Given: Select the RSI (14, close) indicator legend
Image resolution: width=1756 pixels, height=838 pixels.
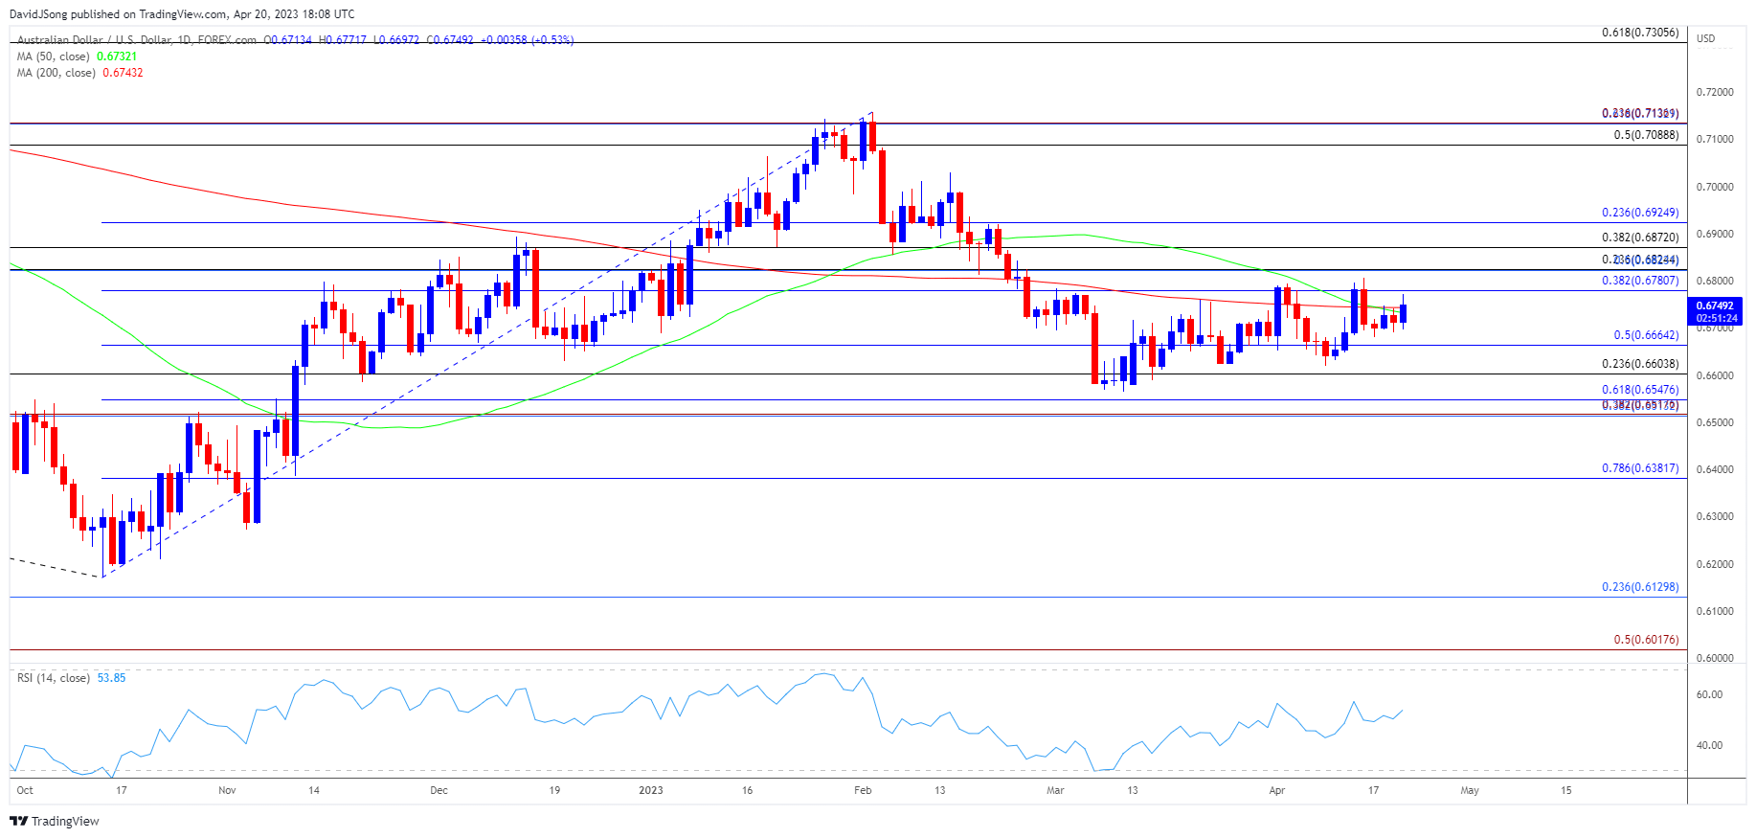Looking at the screenshot, I should point(54,678).
